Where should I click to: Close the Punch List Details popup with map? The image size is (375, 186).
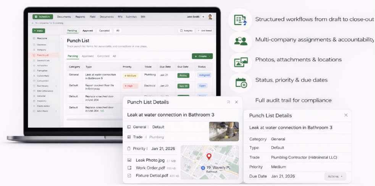pos(236,102)
